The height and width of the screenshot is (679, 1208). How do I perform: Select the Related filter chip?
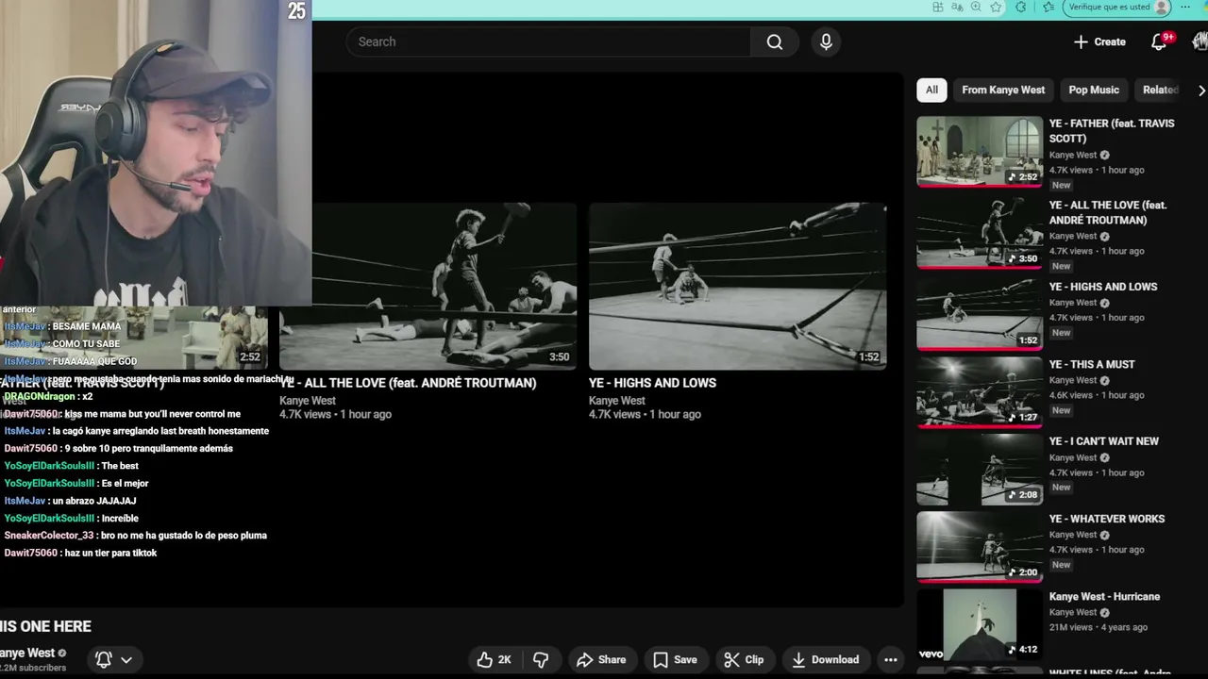pyautogui.click(x=1160, y=90)
